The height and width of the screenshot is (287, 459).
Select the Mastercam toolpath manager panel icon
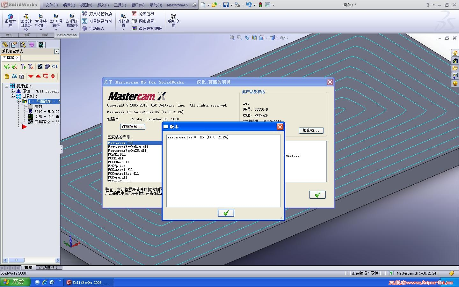pyautogui.click(x=41, y=45)
